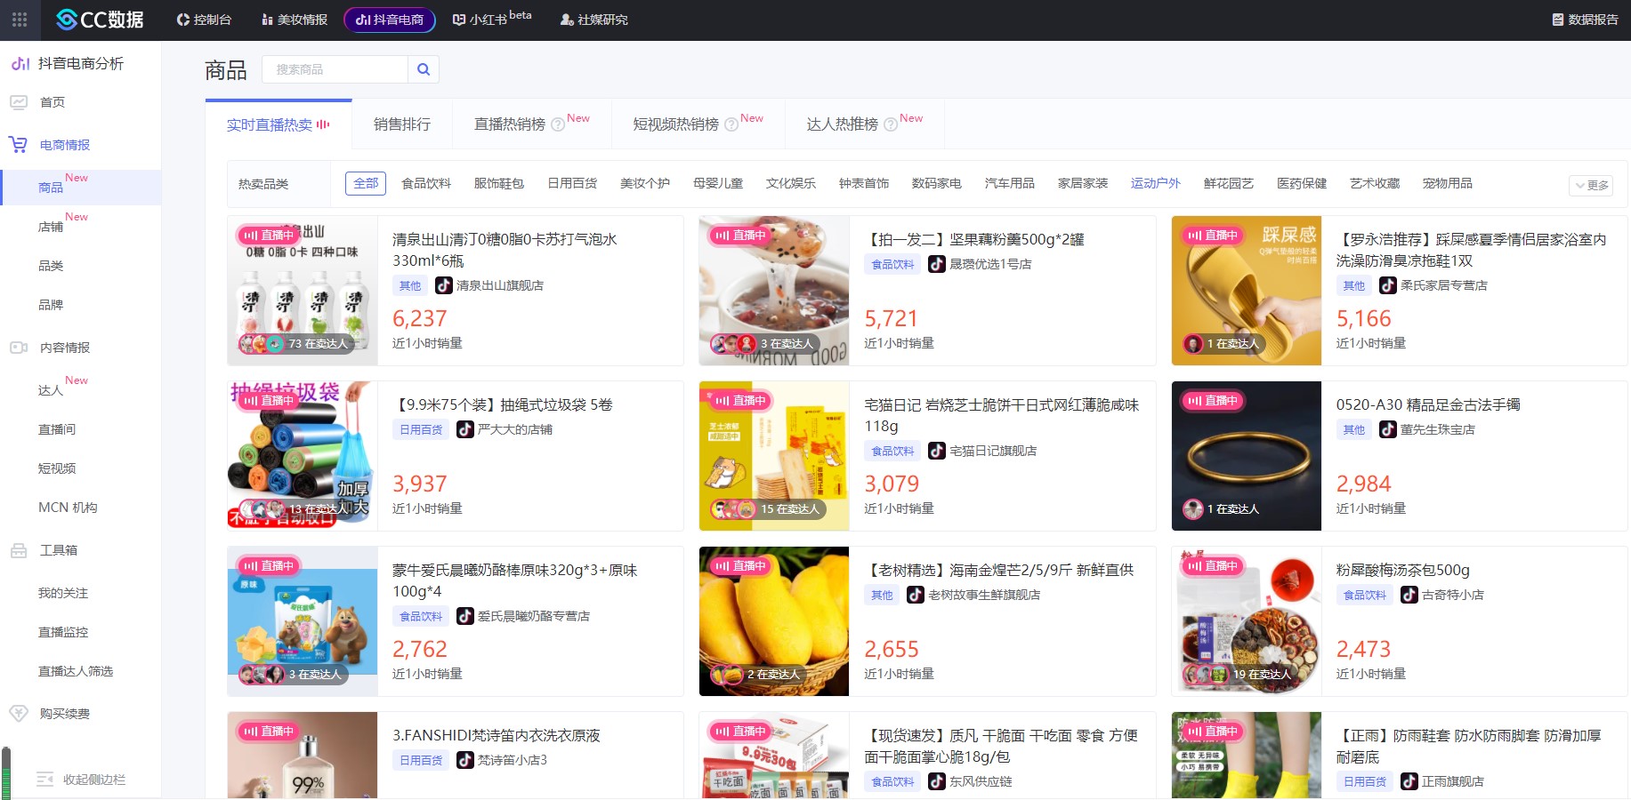Open the 销售排行 tab
Screen dimensions: 1631x800
tap(400, 124)
